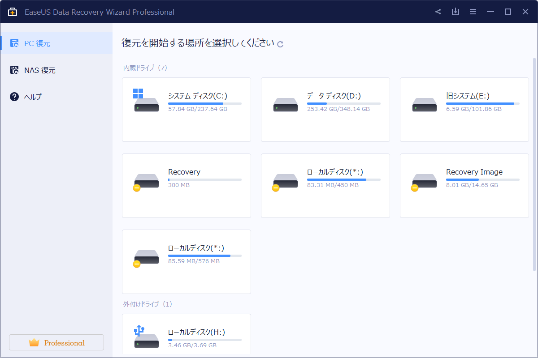Screen dimensions: 538x358
Task: Maximize the EaseUS window
Action: point(508,12)
